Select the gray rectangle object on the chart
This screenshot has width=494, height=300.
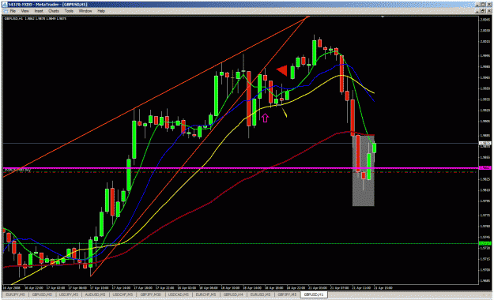point(364,171)
